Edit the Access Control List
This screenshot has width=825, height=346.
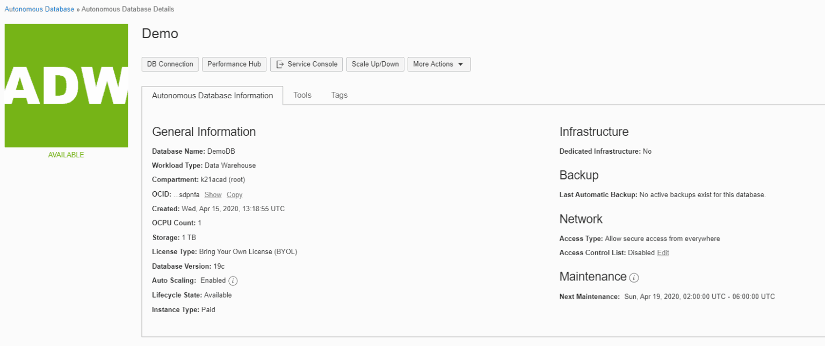(663, 253)
